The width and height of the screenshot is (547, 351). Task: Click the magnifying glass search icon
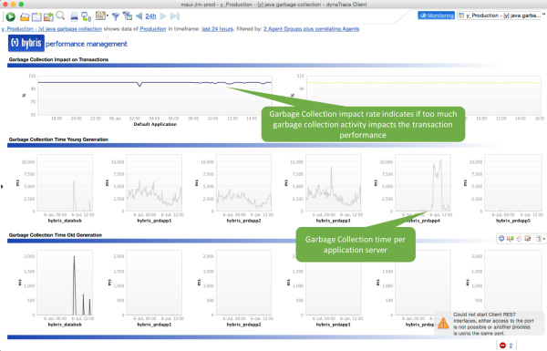pos(60,15)
